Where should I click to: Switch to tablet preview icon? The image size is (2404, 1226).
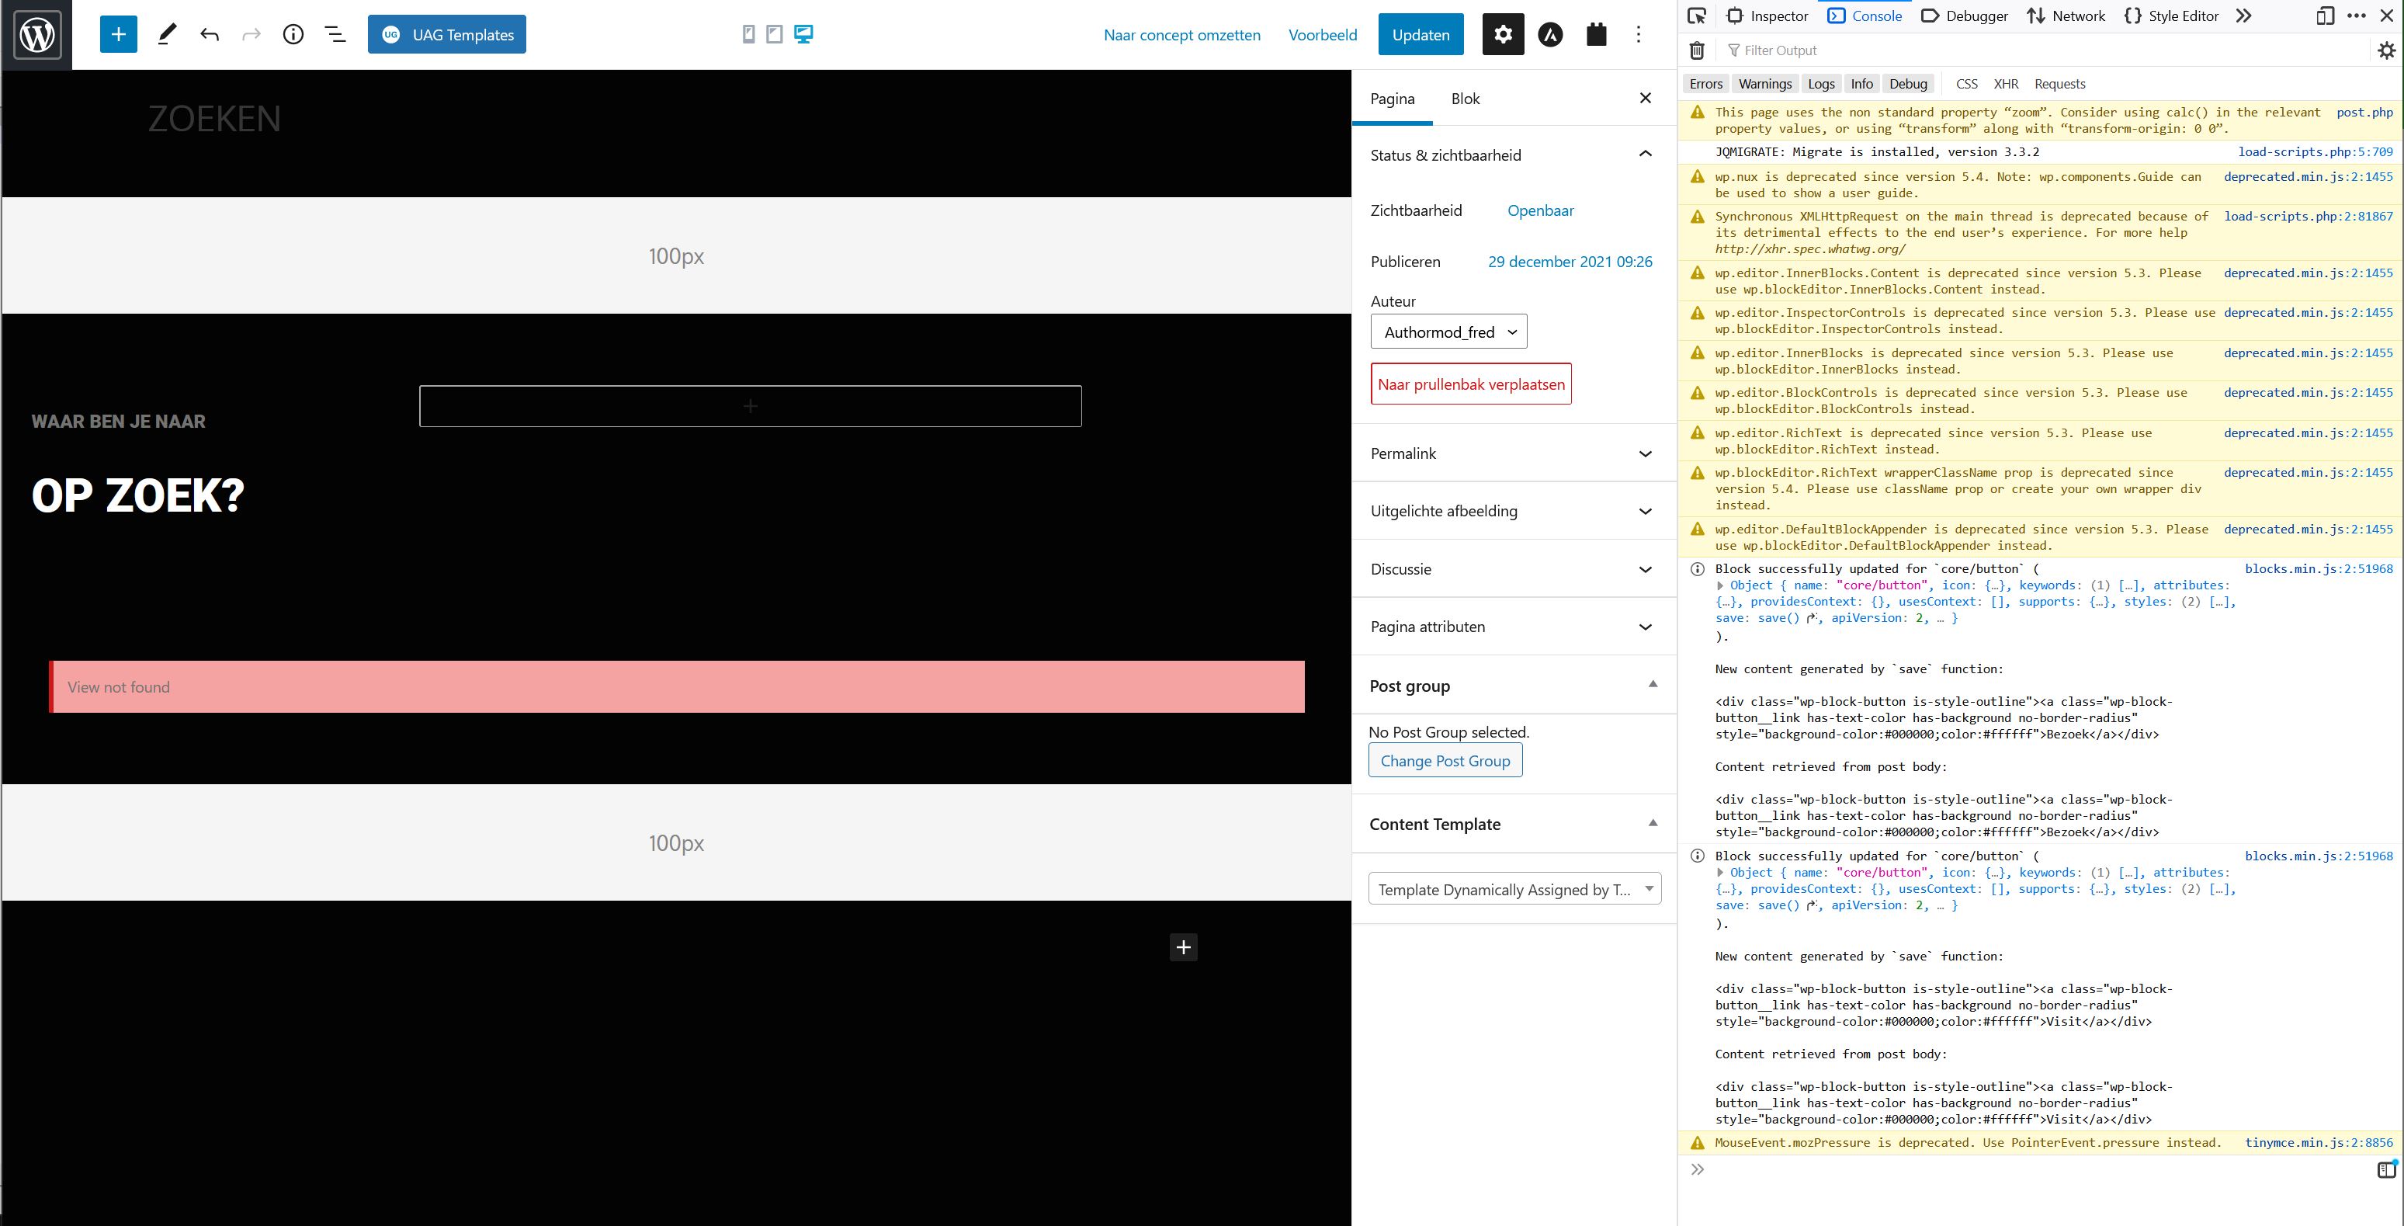click(775, 34)
